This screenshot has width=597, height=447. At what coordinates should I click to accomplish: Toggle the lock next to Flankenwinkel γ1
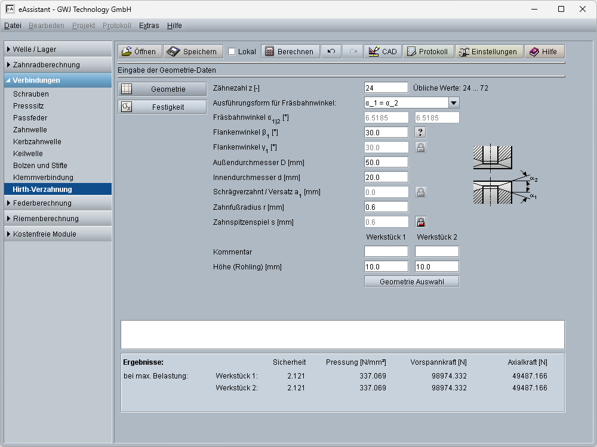tap(421, 147)
